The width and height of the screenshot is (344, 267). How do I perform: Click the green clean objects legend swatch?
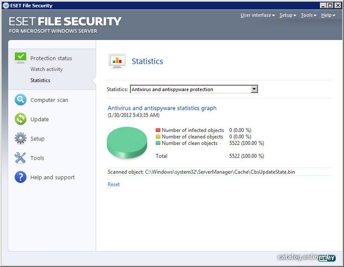tap(158, 143)
